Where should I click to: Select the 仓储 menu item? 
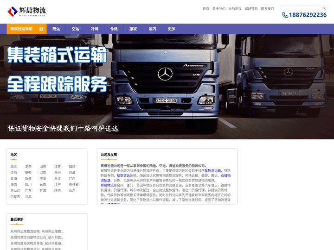point(114,29)
